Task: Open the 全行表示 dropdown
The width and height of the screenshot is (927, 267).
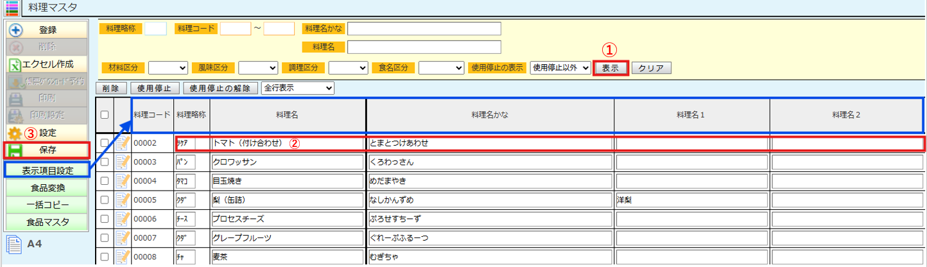Action: (299, 88)
